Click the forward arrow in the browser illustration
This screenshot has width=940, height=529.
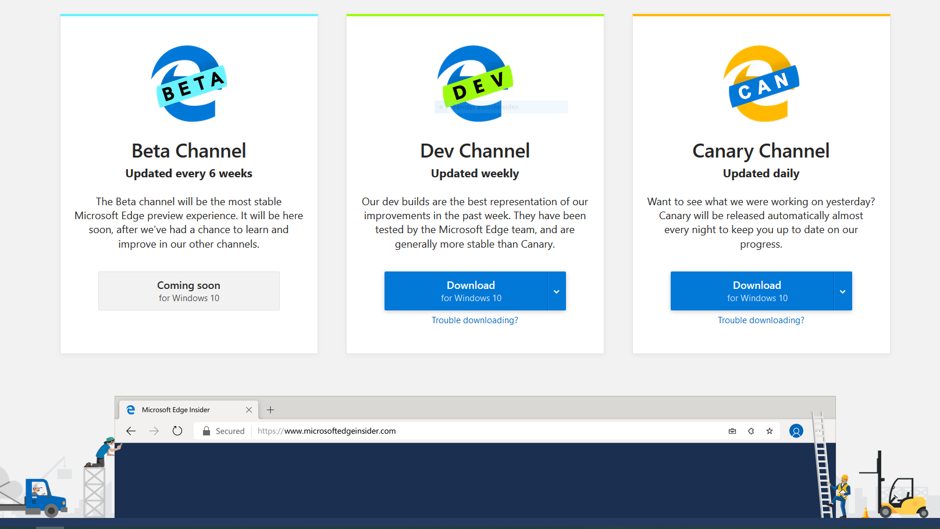[x=154, y=431]
